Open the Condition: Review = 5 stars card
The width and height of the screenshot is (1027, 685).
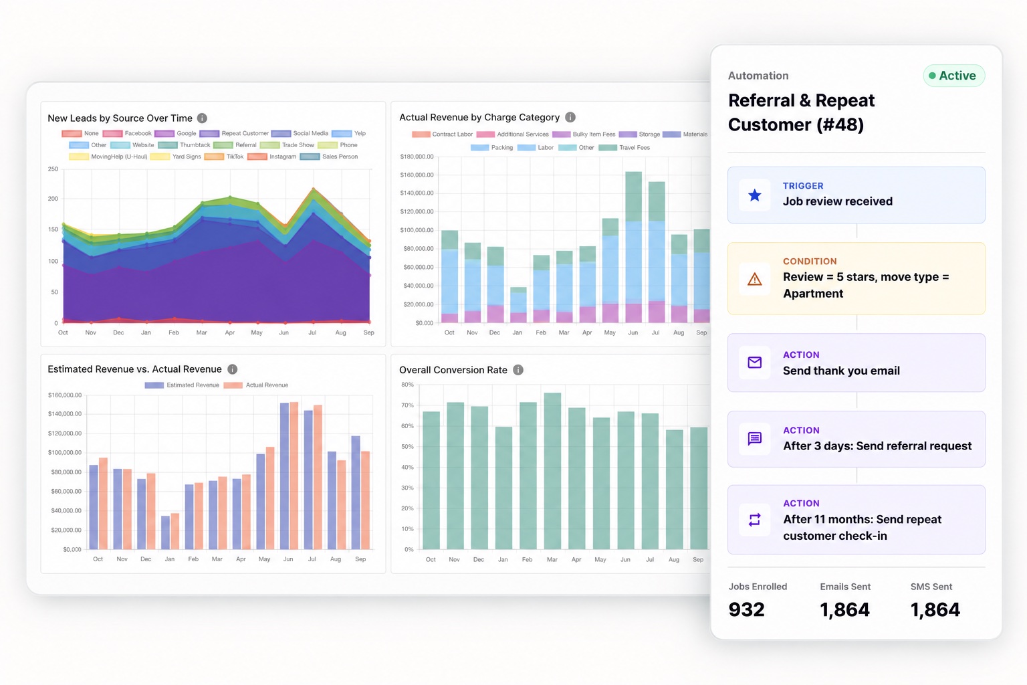(x=857, y=278)
